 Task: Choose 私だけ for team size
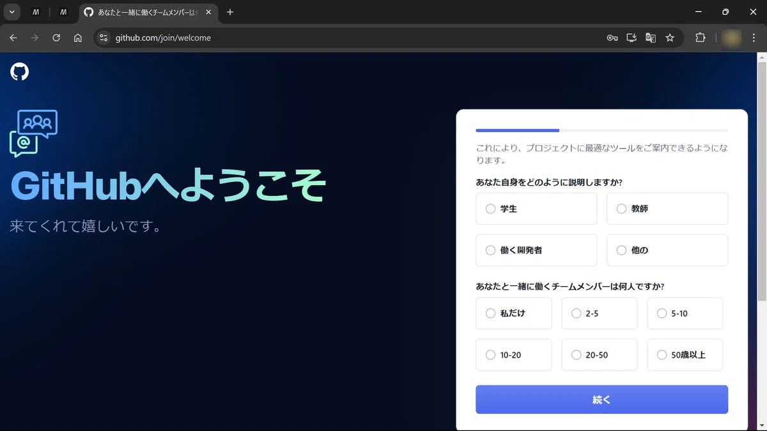[514, 314]
